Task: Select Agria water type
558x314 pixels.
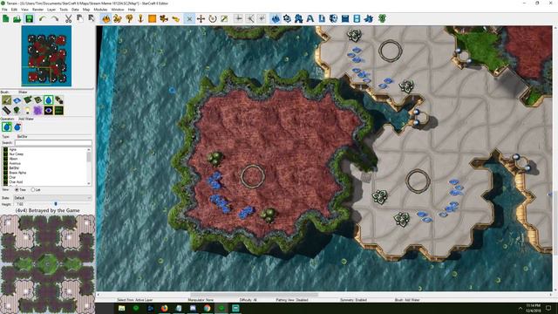Action: coord(13,149)
